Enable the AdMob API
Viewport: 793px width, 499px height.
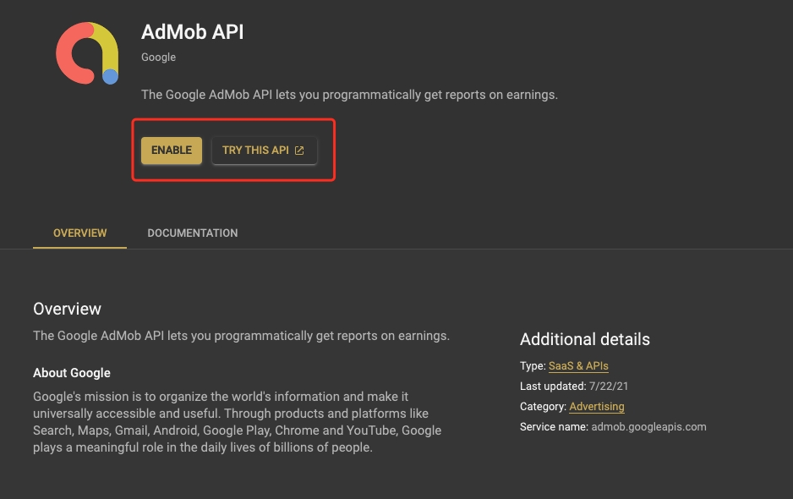click(x=172, y=150)
